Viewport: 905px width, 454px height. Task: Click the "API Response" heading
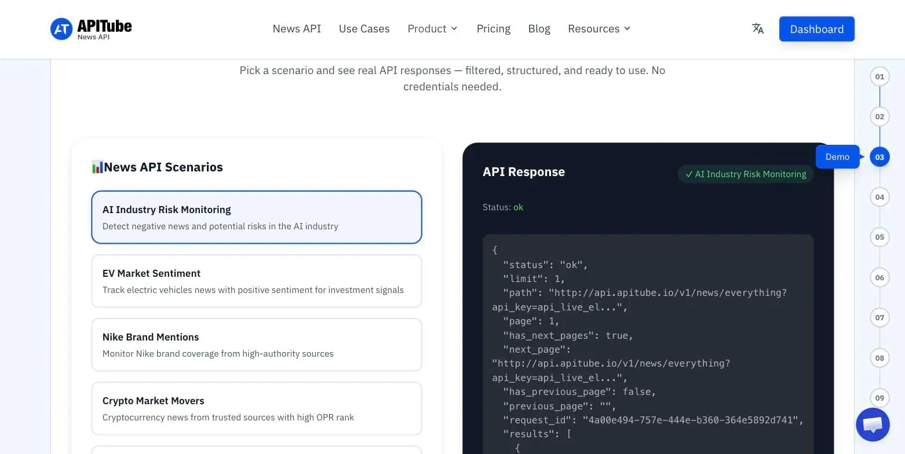click(524, 172)
